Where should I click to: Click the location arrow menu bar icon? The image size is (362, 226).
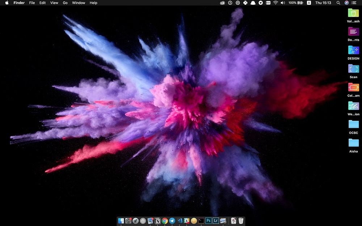click(x=261, y=3)
